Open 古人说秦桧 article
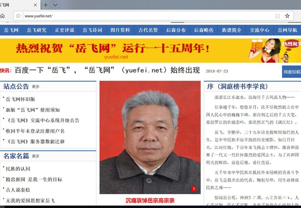This screenshot has width=301, height=208. click(18, 190)
